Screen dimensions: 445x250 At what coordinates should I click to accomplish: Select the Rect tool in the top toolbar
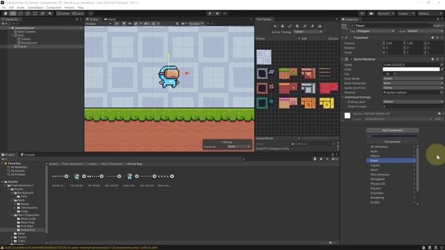click(35, 13)
